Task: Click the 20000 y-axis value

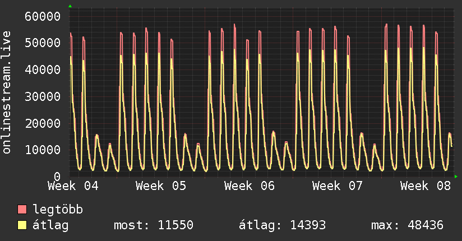Action: tap(43, 123)
